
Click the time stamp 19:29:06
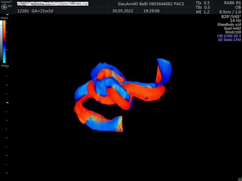[151, 10]
